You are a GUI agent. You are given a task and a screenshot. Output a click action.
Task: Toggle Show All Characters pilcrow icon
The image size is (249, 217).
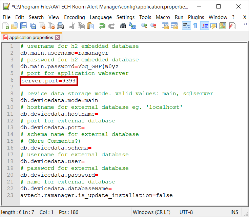click(x=195, y=26)
